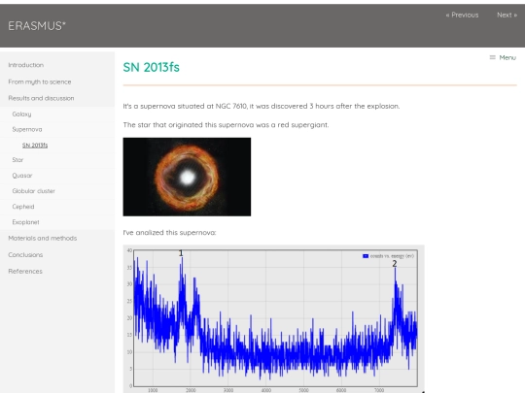Go to the Previous page
This screenshot has height=393, width=525.
click(x=462, y=15)
